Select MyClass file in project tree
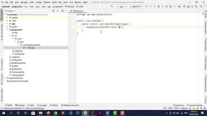Image resolution: width=207 pixels, height=116 pixels. (31, 48)
